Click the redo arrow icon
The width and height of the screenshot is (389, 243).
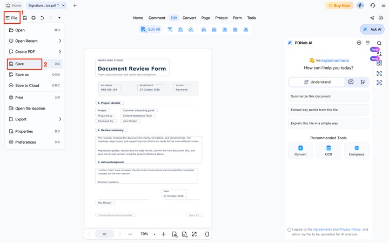click(51, 18)
